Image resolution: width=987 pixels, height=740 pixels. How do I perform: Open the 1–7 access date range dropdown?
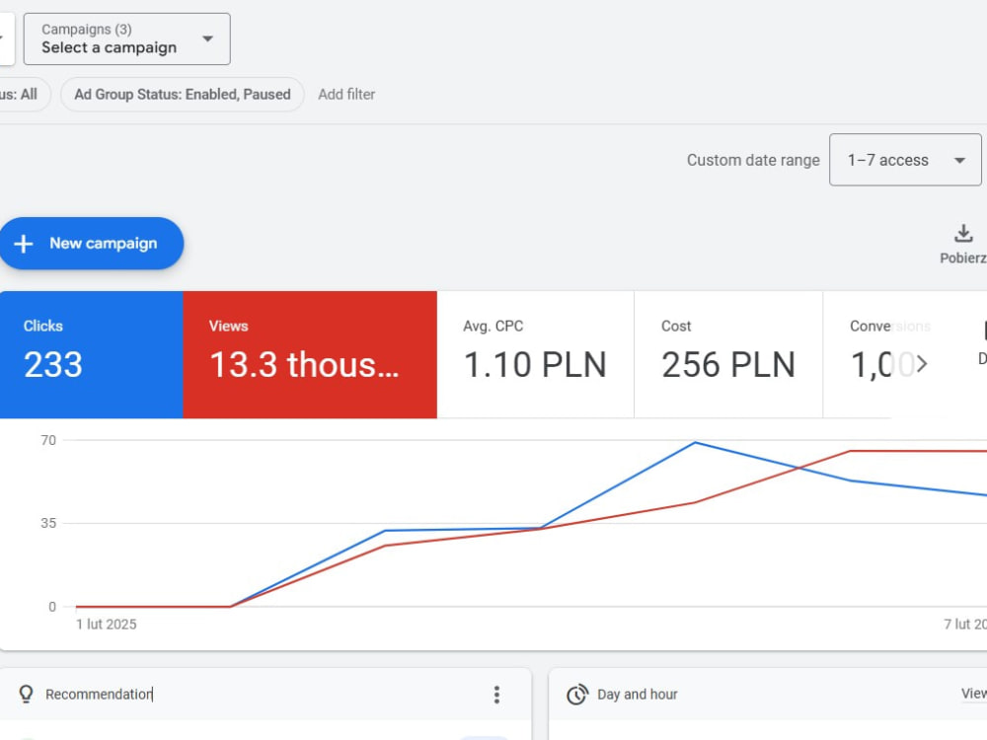(904, 160)
